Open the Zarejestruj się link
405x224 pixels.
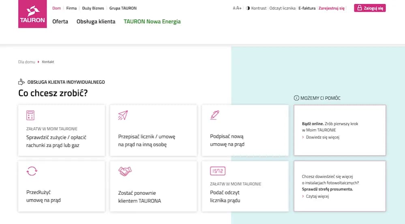(x=331, y=8)
